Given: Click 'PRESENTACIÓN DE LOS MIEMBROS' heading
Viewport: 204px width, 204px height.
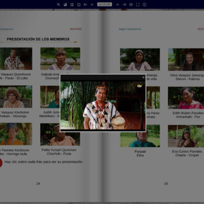Looking at the screenshot, I should (x=38, y=39).
